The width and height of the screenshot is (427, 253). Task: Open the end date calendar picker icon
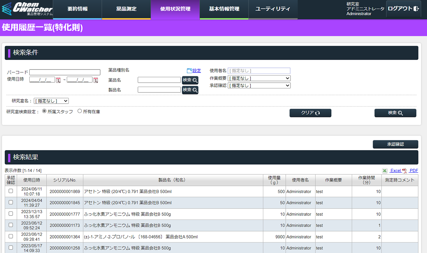tap(96, 80)
